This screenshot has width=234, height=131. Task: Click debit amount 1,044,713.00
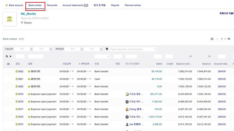point(155,117)
